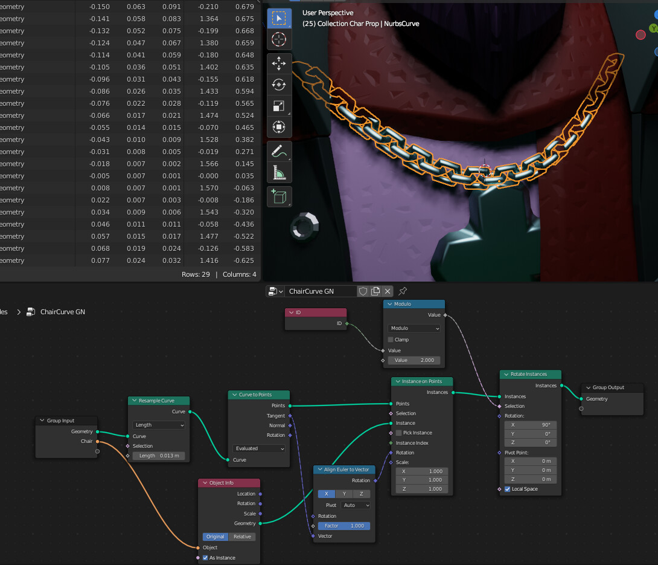Enable the Clamp checkbox in Modulo node
This screenshot has height=565, width=658.
(391, 340)
